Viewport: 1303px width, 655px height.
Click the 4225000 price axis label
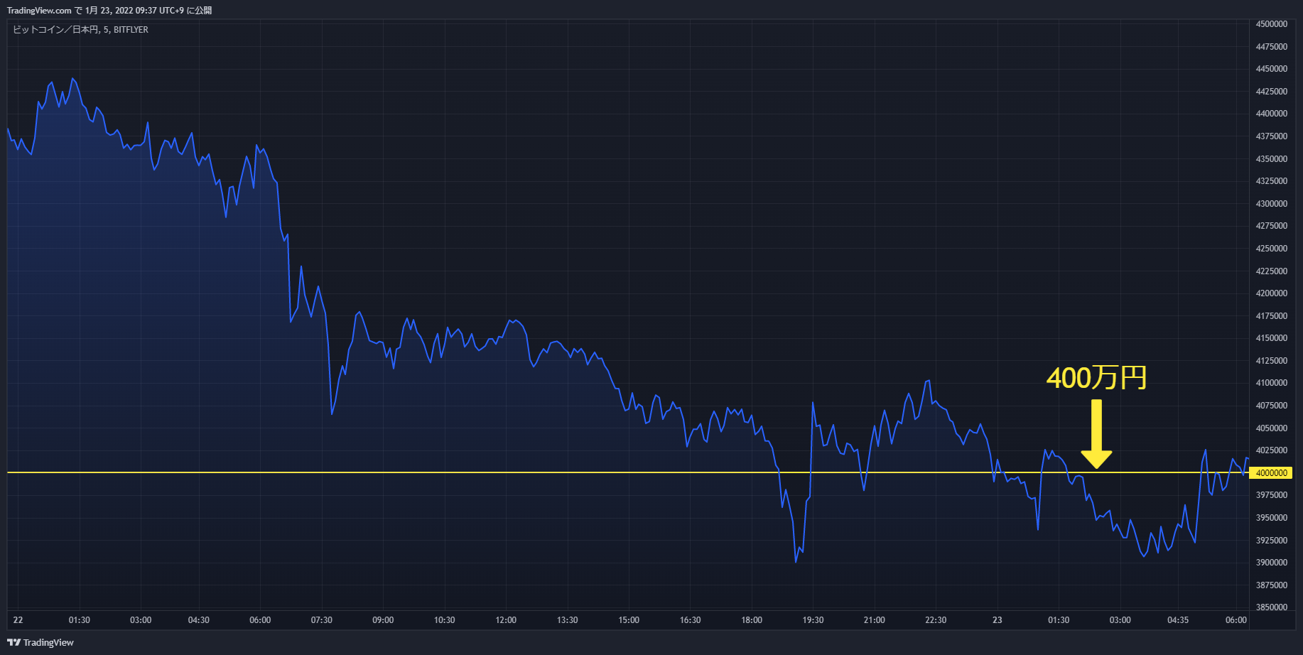pyautogui.click(x=1271, y=271)
